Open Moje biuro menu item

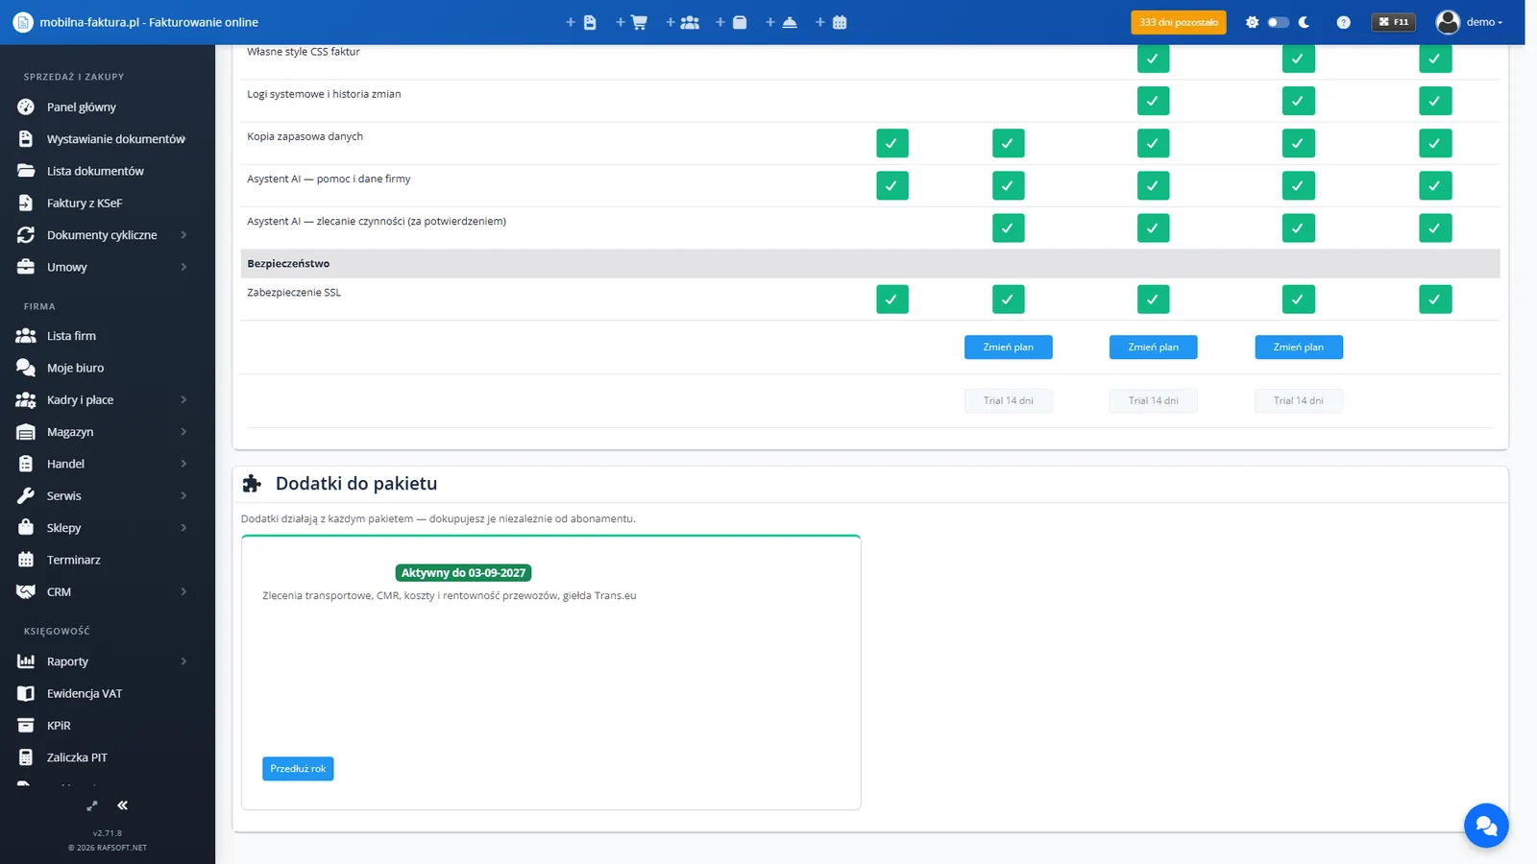tap(75, 368)
